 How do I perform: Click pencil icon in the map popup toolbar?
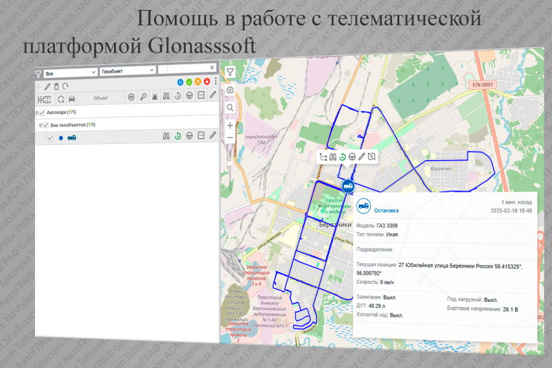[361, 157]
